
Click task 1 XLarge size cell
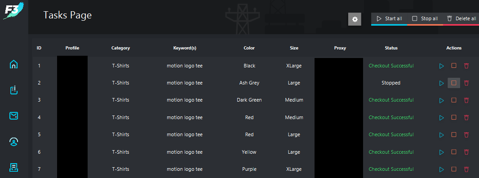pos(294,66)
